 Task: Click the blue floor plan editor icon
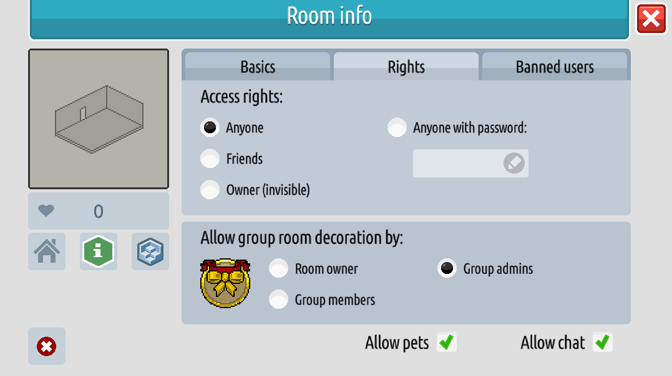[150, 251]
